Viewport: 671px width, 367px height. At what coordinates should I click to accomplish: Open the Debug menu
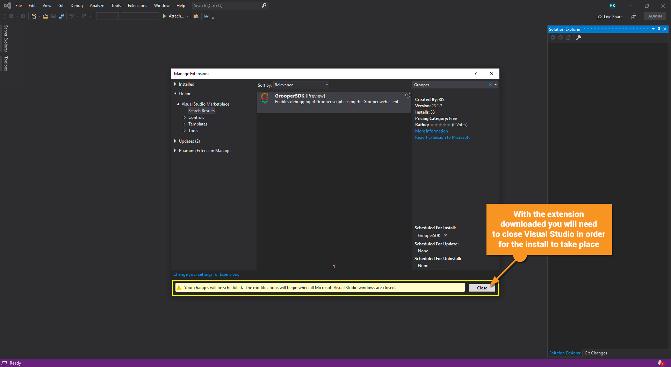77,6
